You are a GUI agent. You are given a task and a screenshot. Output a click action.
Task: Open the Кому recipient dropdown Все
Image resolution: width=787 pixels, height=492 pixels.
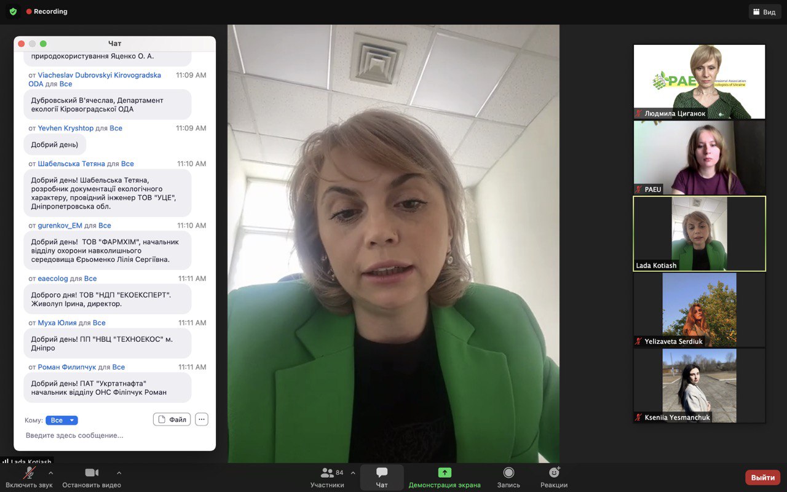[x=61, y=420]
